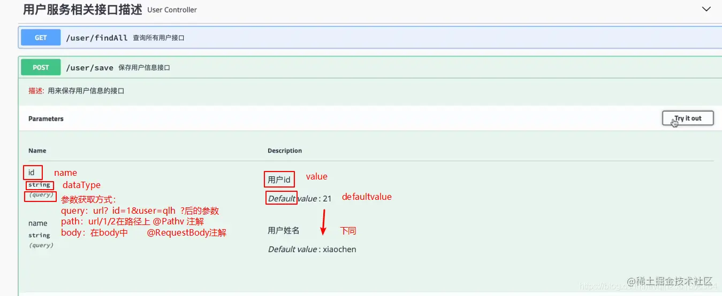Click the string type under name

click(x=39, y=235)
